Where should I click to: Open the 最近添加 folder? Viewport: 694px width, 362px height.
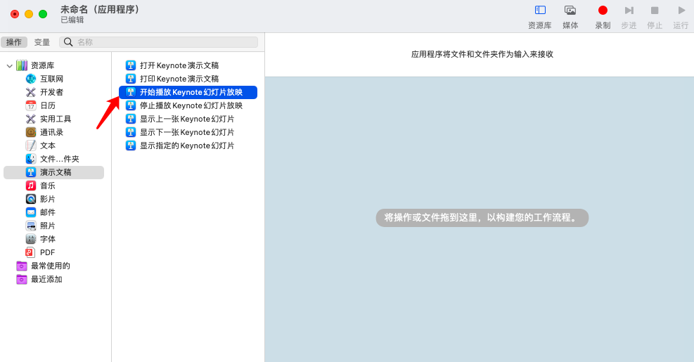pyautogui.click(x=46, y=279)
